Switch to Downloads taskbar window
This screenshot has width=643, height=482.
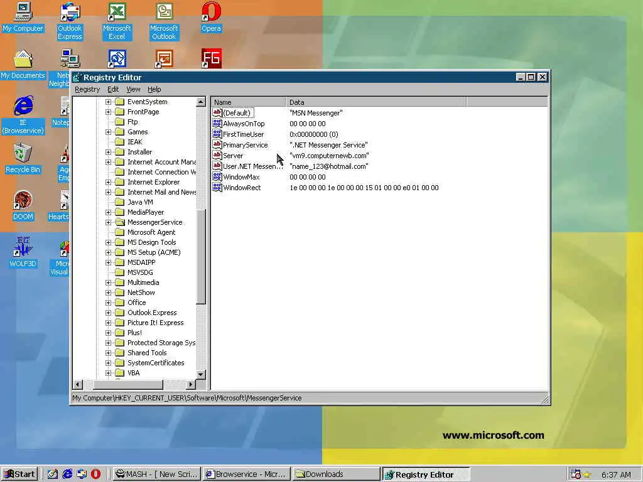[337, 474]
